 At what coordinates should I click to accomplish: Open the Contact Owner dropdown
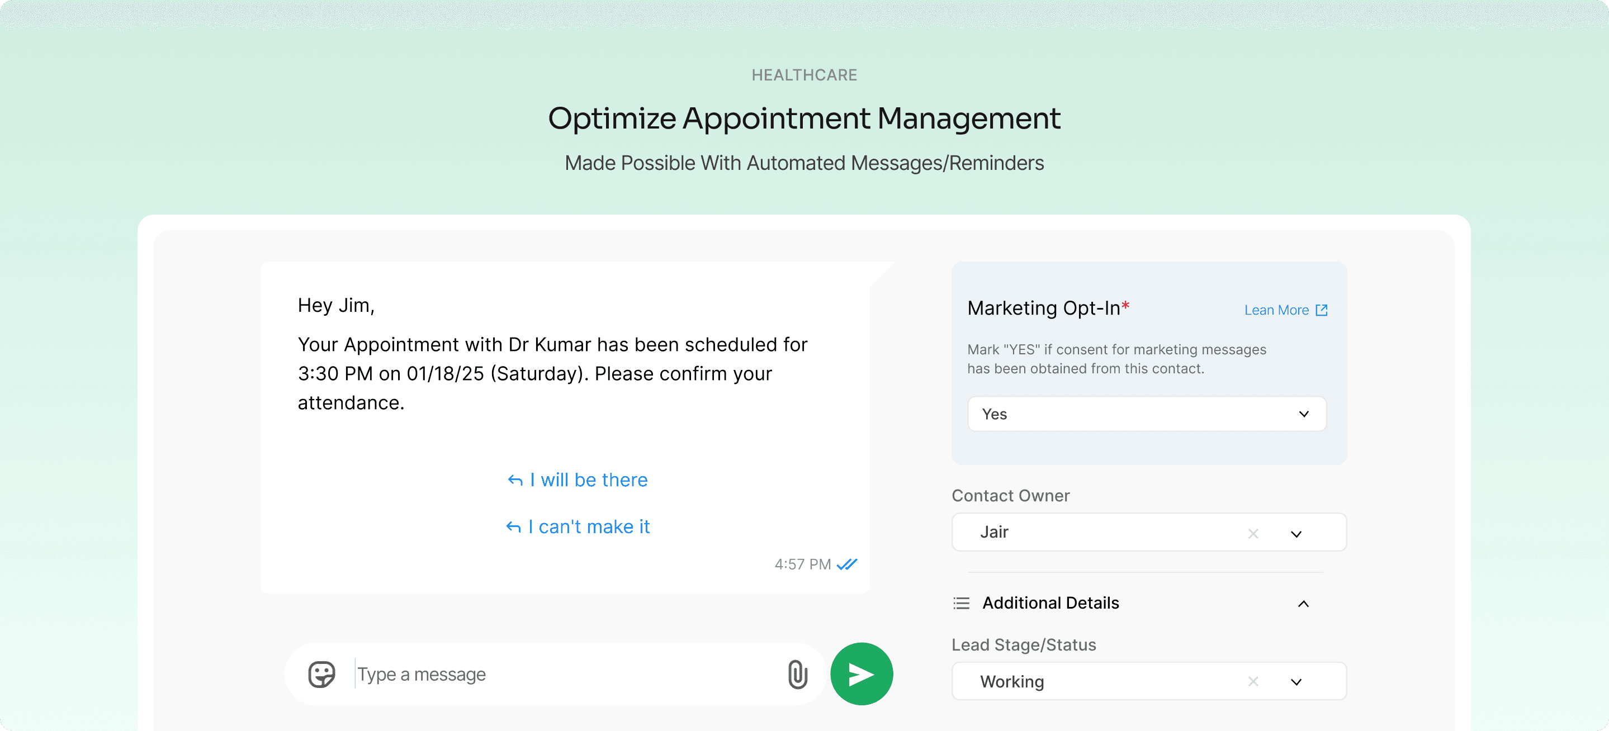1296,533
